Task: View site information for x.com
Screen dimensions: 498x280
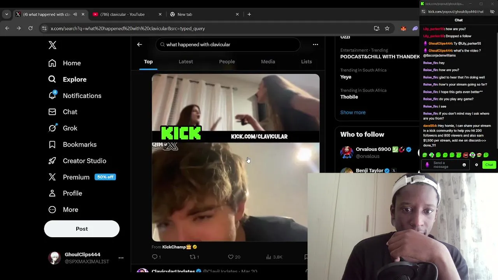Action: pyautogui.click(x=44, y=28)
